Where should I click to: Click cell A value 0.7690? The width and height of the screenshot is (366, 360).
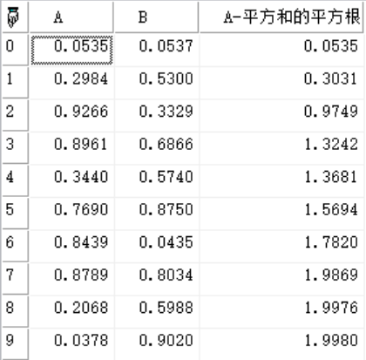[71, 214]
